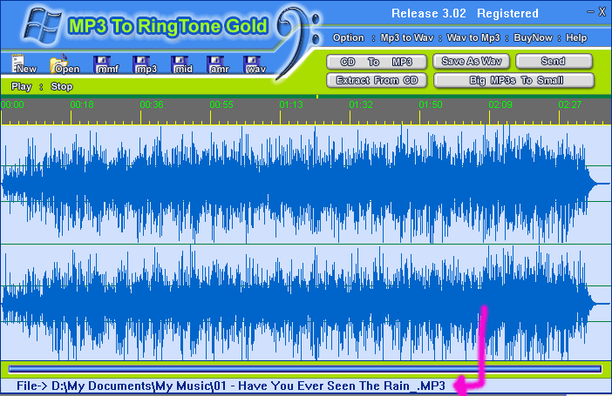Open an audio file with Open icon
The width and height of the screenshot is (612, 396).
[64, 64]
